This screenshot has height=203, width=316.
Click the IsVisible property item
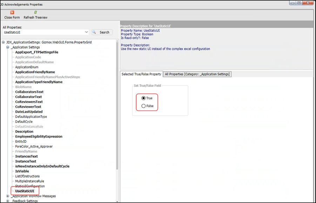(x=22, y=171)
